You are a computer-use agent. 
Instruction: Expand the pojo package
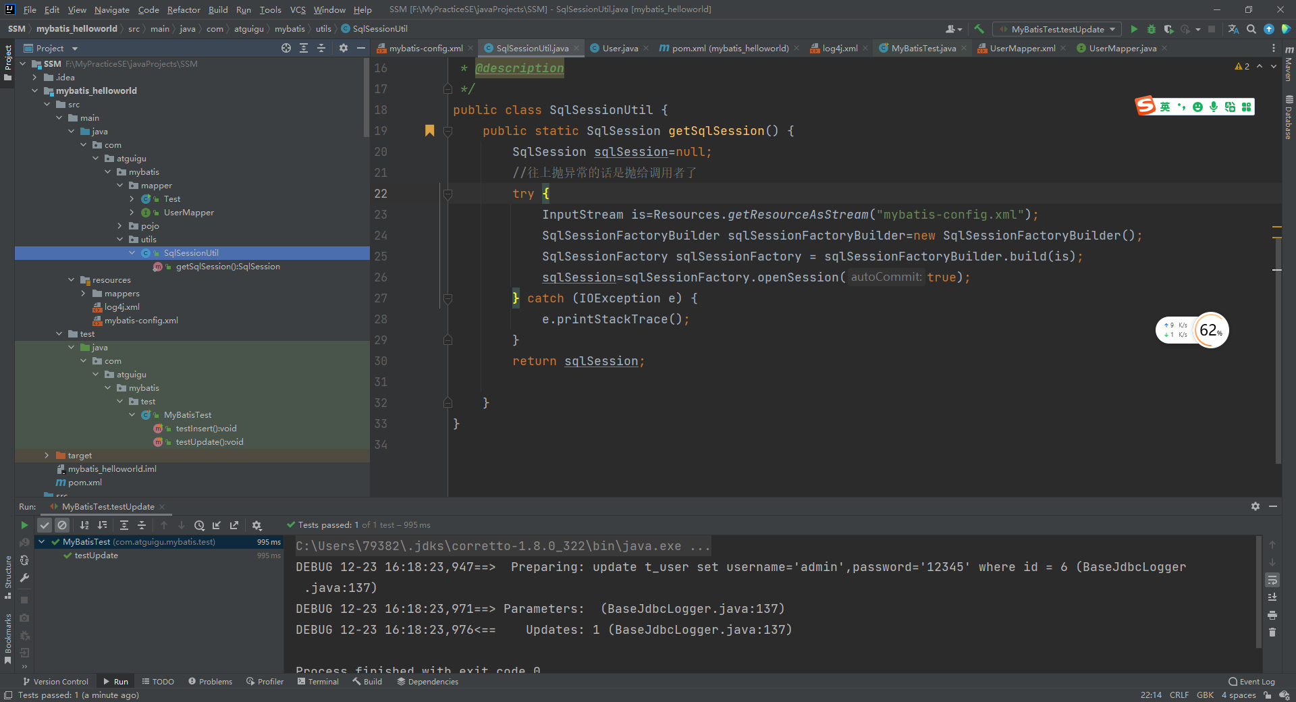pos(120,225)
